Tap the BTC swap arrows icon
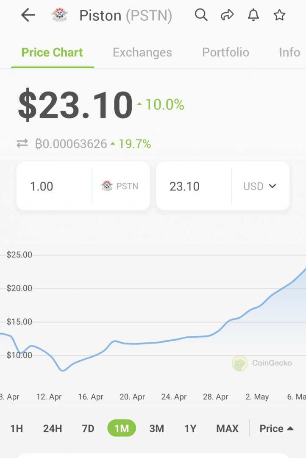 (x=22, y=144)
